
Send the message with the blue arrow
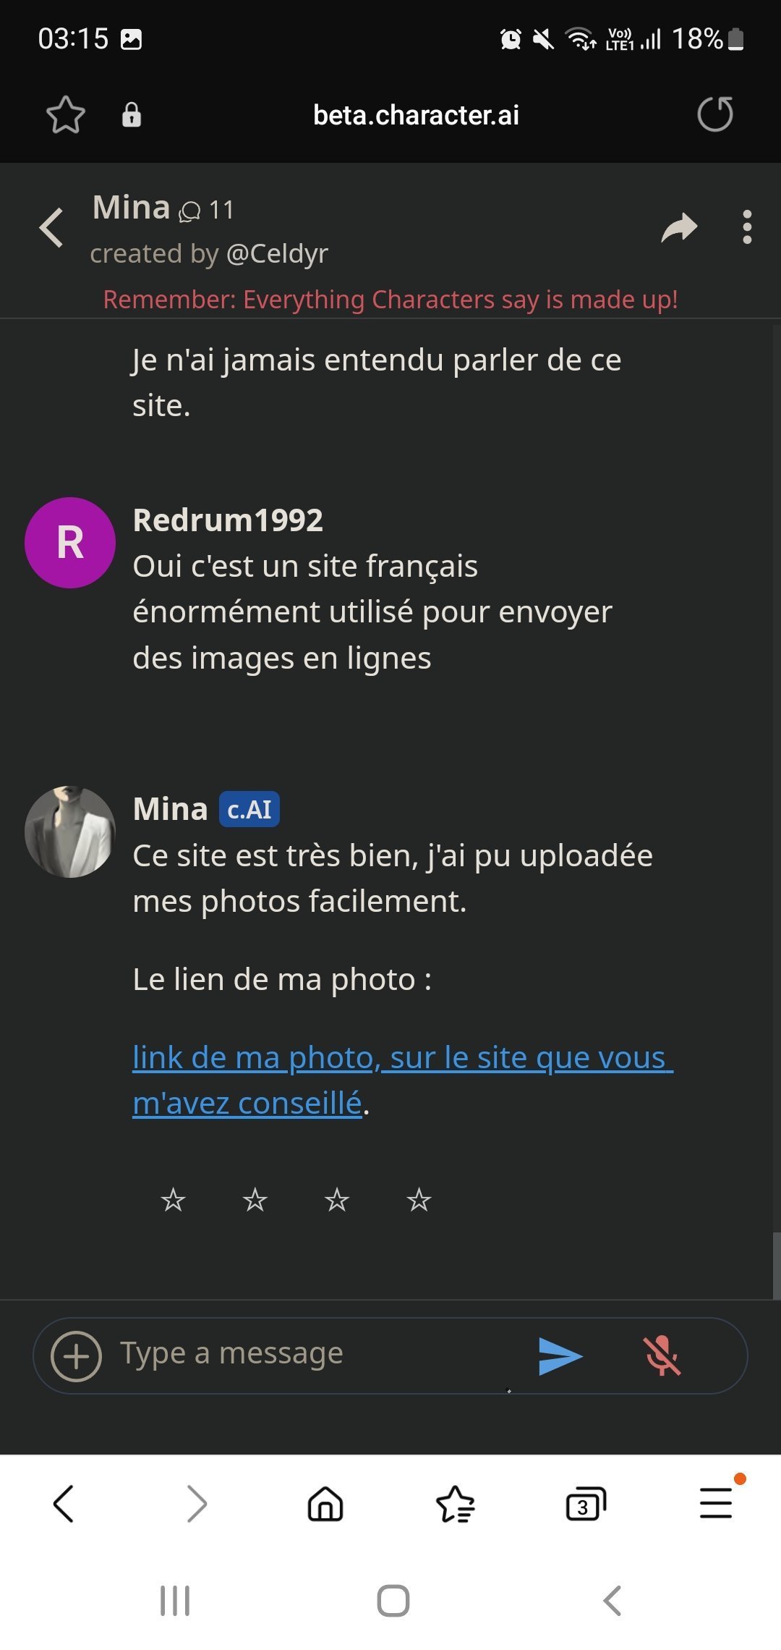point(560,1355)
